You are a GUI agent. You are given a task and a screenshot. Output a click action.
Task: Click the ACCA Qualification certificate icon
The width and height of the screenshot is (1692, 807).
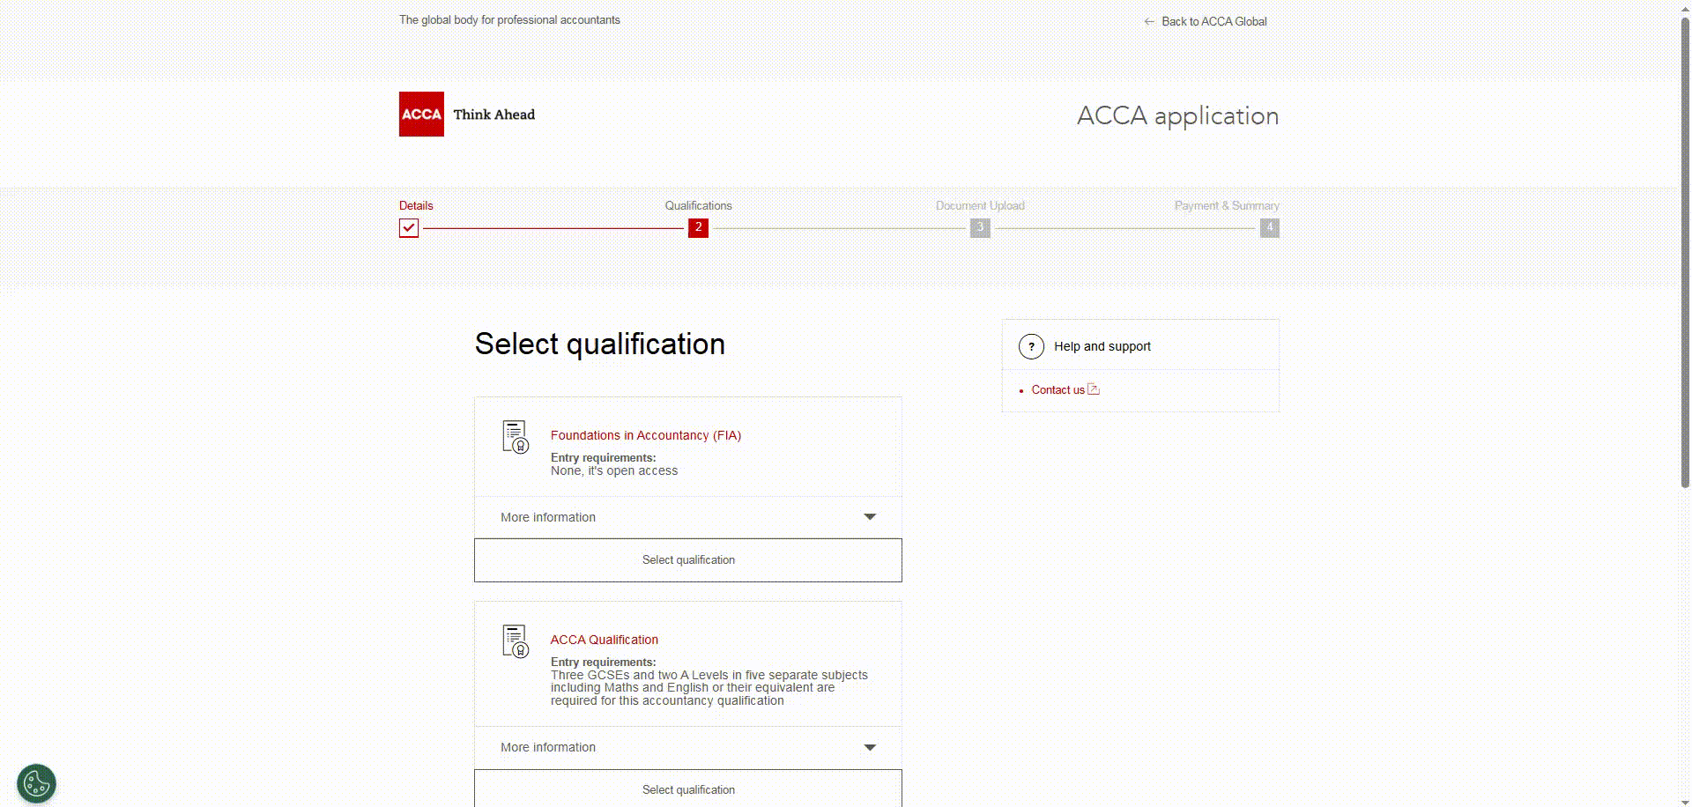[x=516, y=641]
